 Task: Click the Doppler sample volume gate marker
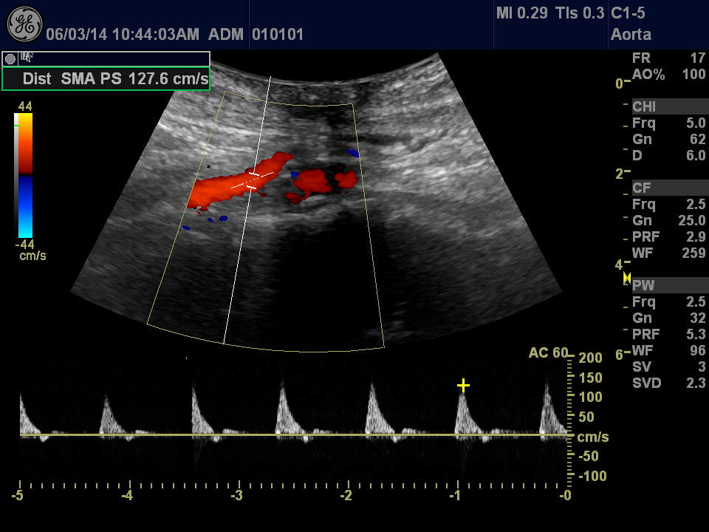click(x=253, y=181)
